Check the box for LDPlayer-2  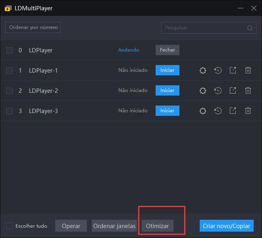pos(10,91)
